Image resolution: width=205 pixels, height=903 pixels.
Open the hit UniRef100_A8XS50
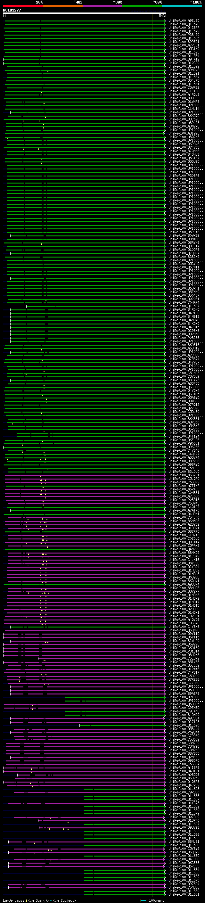(184, 423)
